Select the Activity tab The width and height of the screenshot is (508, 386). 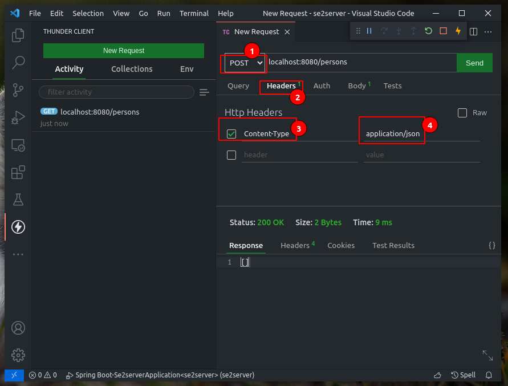69,69
